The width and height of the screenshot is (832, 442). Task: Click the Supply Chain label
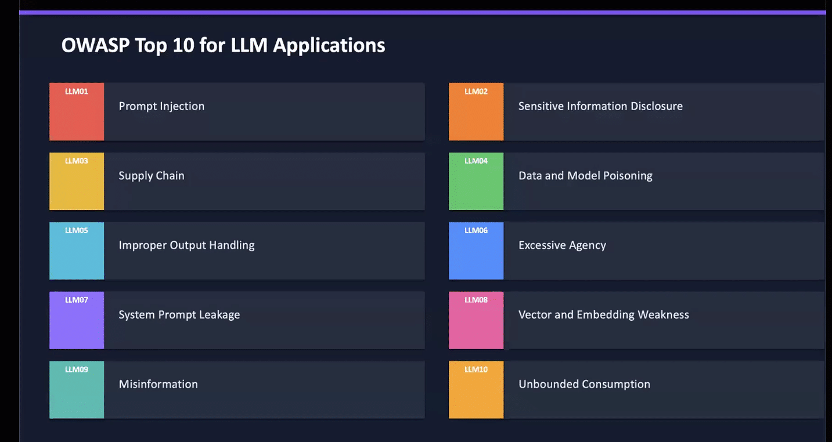152,176
